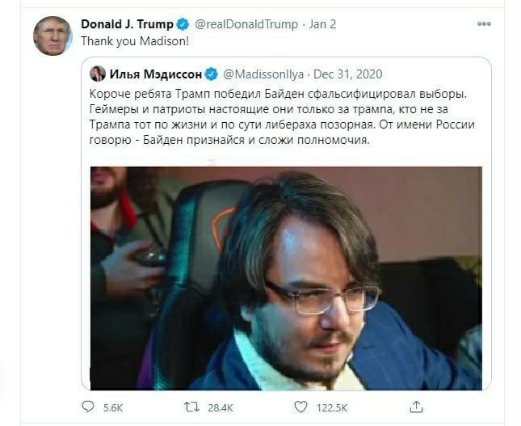Screen dimensions: 521x426
Task: Like the tweet with the heart icon
Action: tap(300, 407)
